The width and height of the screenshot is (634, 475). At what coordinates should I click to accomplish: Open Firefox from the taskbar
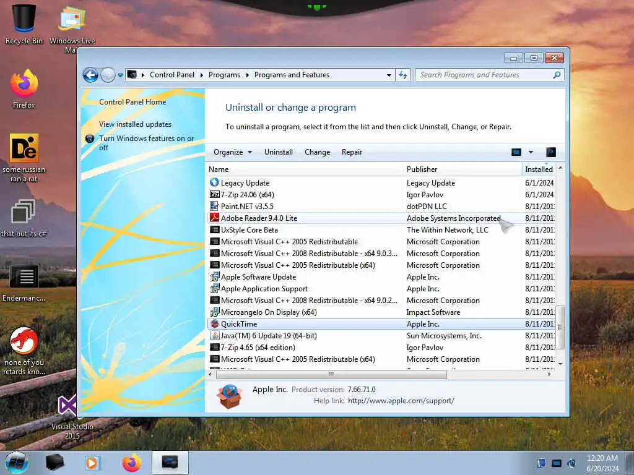tap(132, 463)
